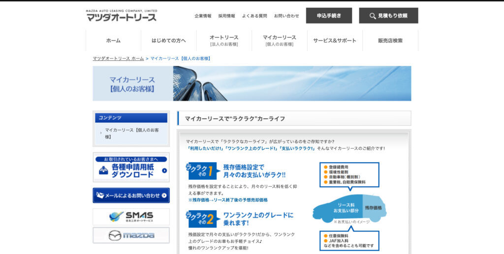Click メールによるお問い合わせ button
Image resolution: width=504 pixels, height=254 pixels.
[x=131, y=196]
